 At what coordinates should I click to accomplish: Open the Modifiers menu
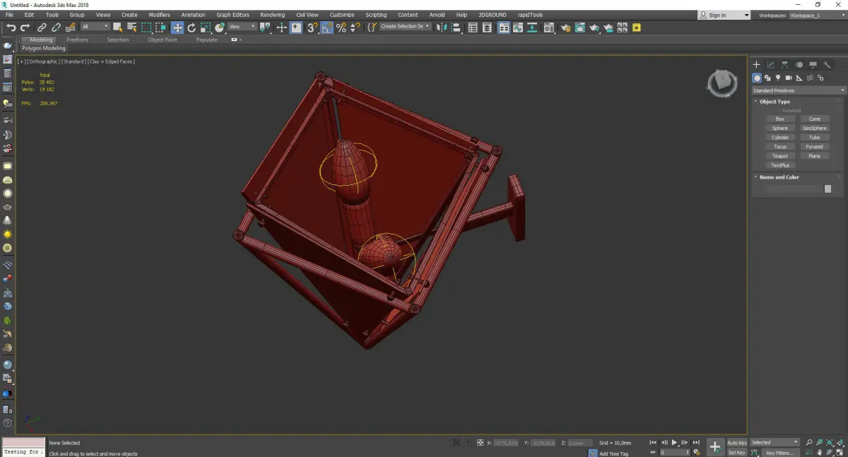coord(159,15)
